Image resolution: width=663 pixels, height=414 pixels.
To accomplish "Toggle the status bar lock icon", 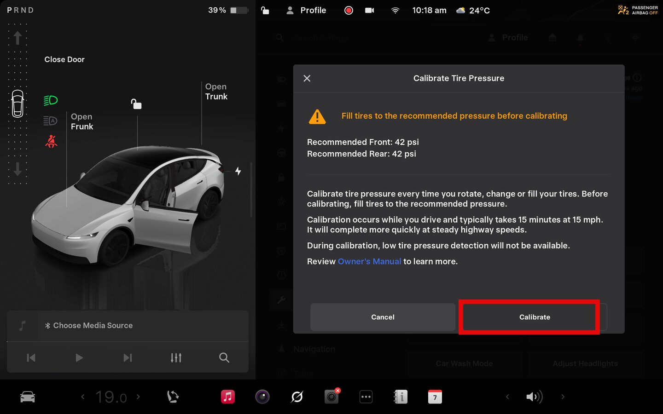I will tap(265, 10).
